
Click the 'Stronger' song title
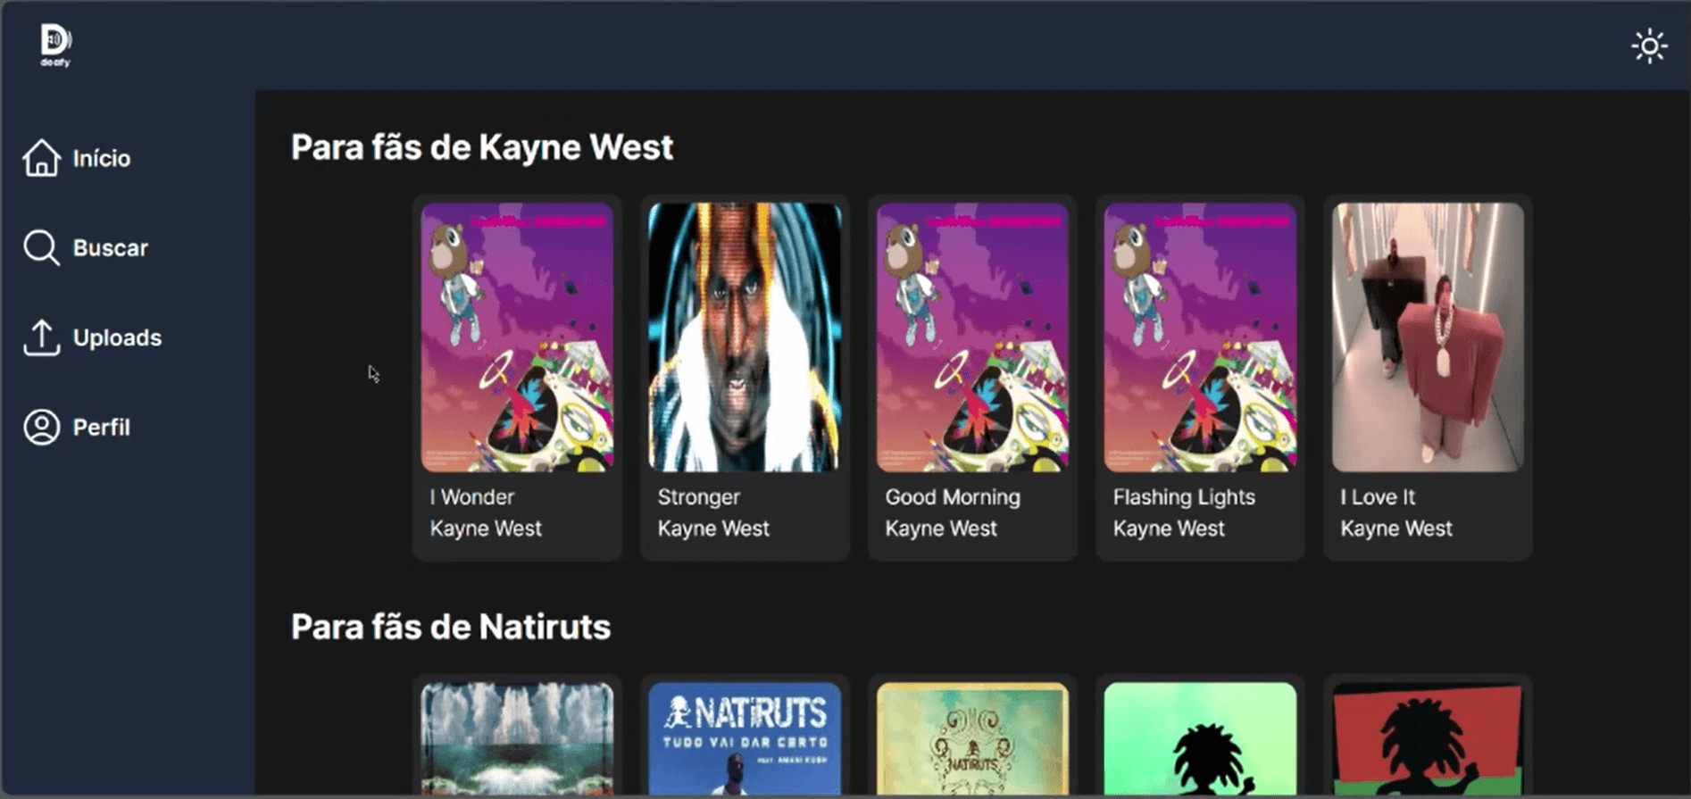tap(699, 497)
